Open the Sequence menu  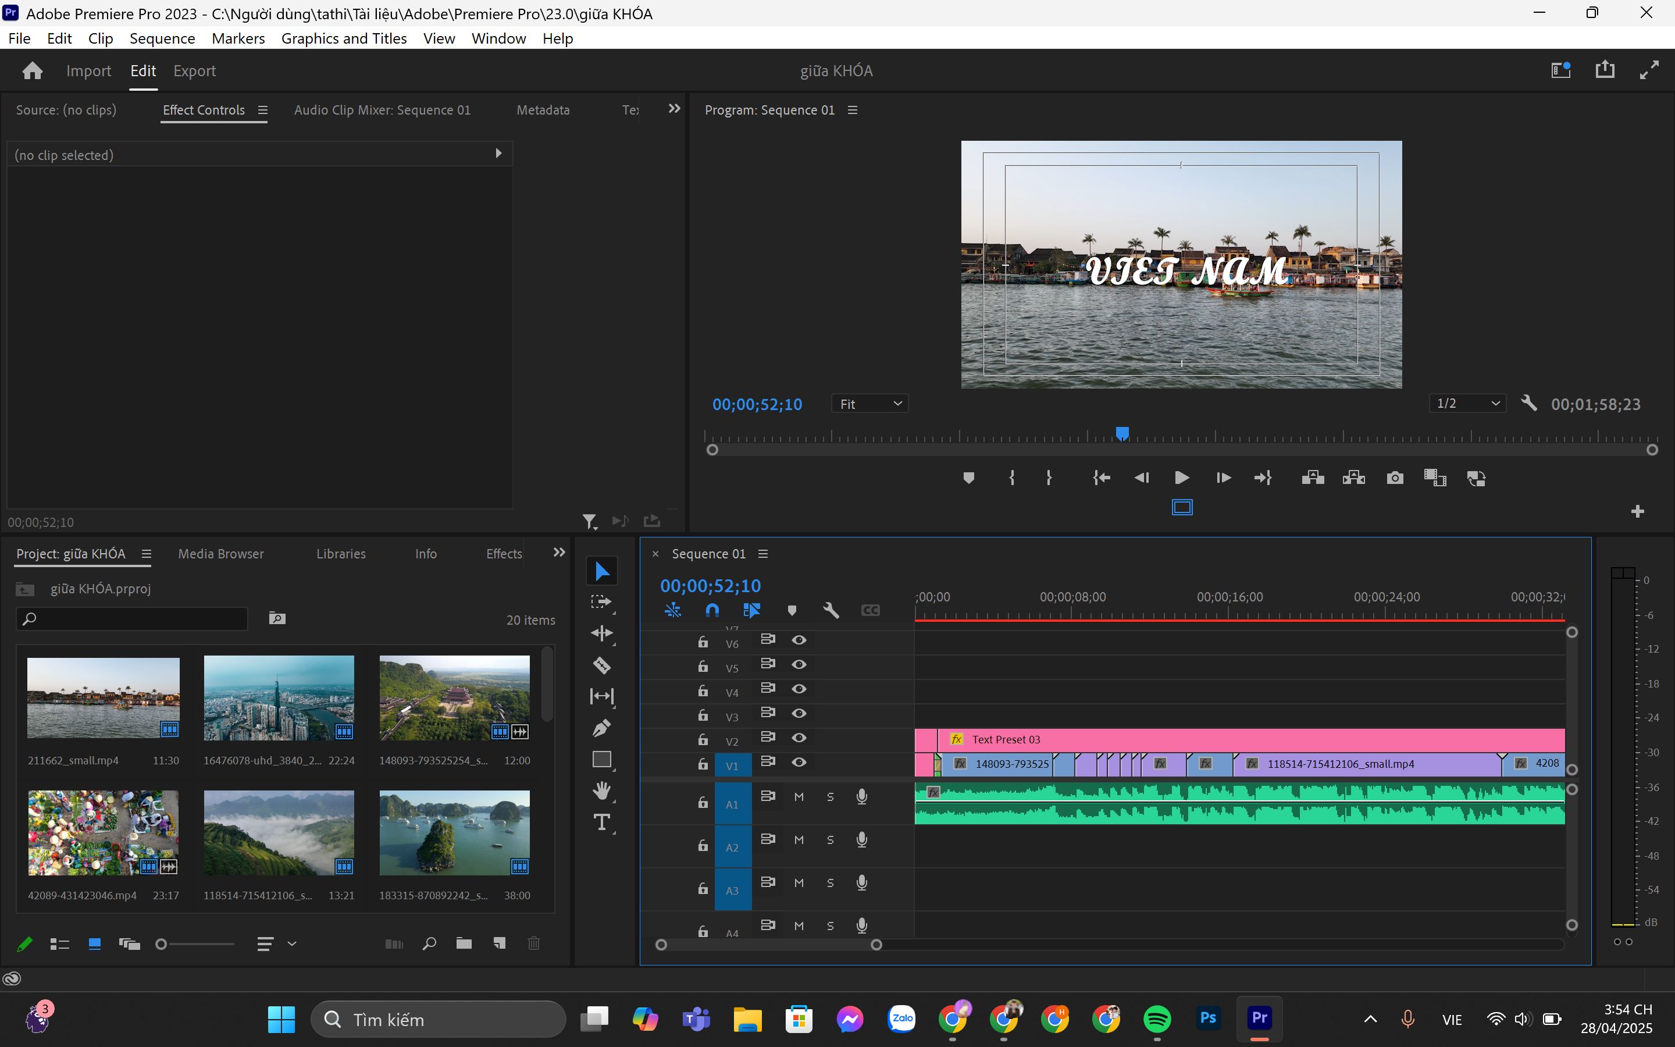[162, 38]
